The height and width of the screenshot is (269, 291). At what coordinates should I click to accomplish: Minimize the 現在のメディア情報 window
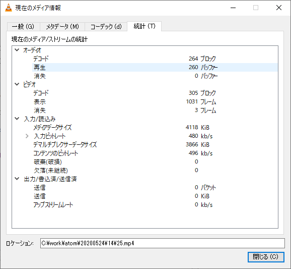233,8
